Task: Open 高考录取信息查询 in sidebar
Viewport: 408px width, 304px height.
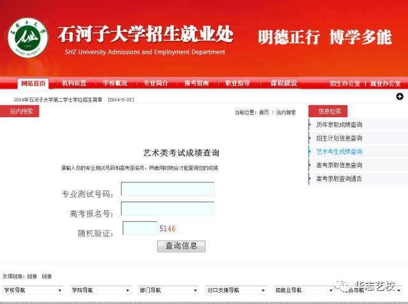Action: 339,166
